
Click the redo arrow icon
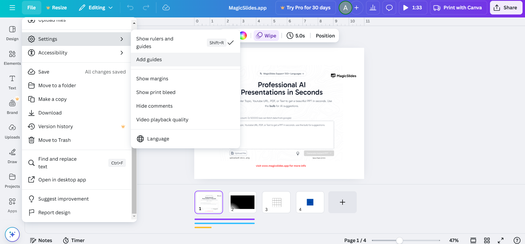146,8
